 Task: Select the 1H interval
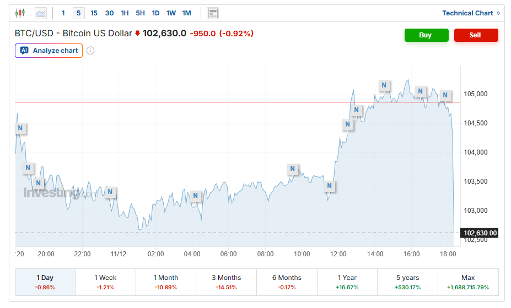pyautogui.click(x=125, y=13)
